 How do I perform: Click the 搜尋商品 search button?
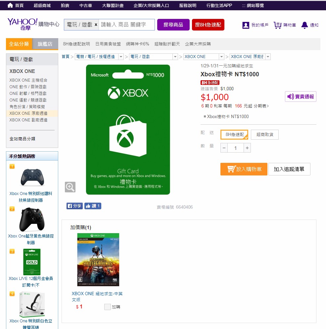[x=173, y=25]
